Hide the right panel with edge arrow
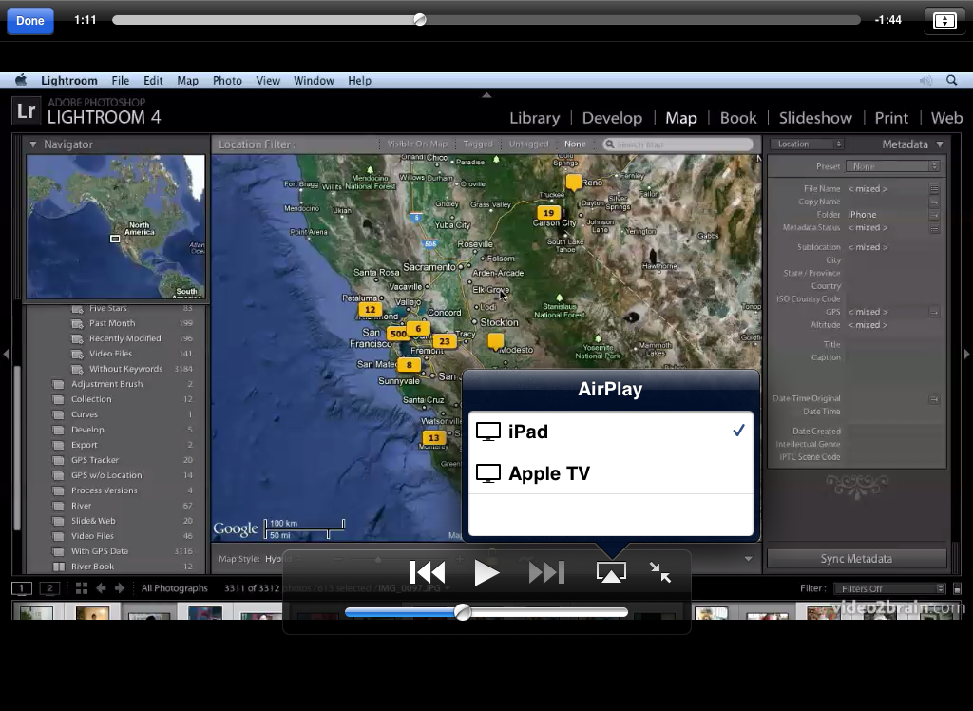Viewport: 973px width, 711px height. (x=966, y=354)
